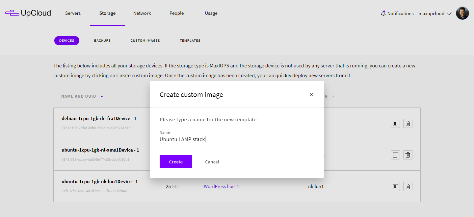Create custom image from debian-1cpu-1gb-de-fra1Device
Viewport: 474px width, 217px height.
(395, 123)
